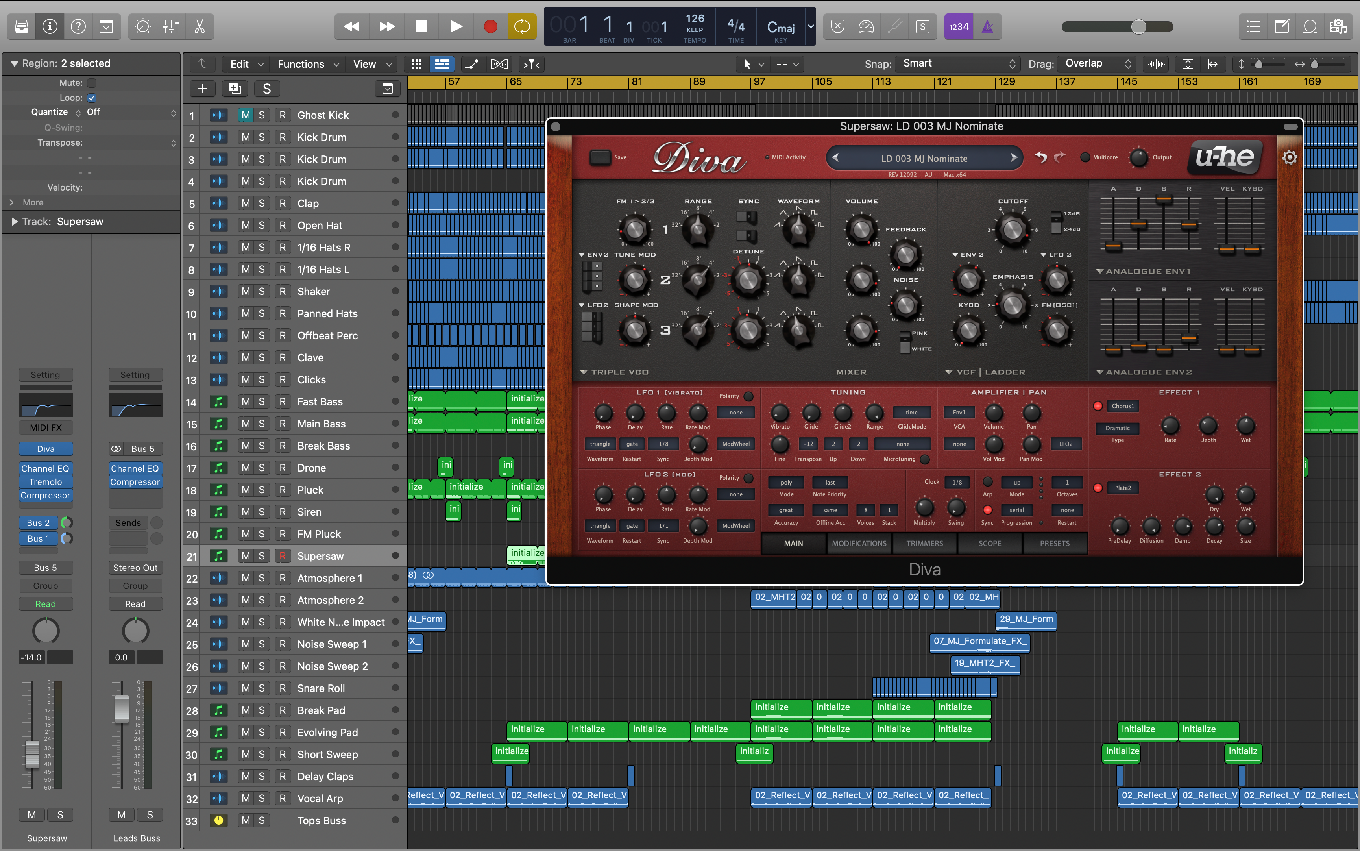Toggle the Loop checkbox in Region inspector

coord(92,98)
